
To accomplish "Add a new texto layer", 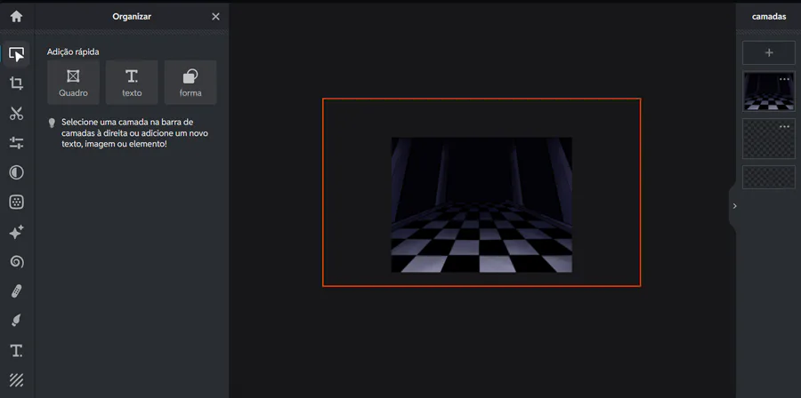I will (132, 83).
